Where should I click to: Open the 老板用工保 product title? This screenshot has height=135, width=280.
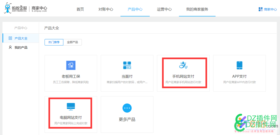(71, 76)
